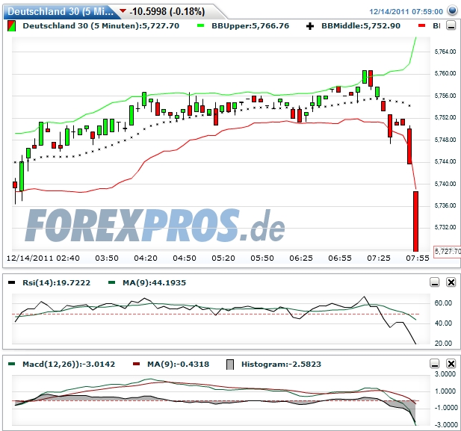The height and width of the screenshot is (431, 461).
Task: Click the BBUpper:5,766.76 legend text
Action: (x=250, y=26)
